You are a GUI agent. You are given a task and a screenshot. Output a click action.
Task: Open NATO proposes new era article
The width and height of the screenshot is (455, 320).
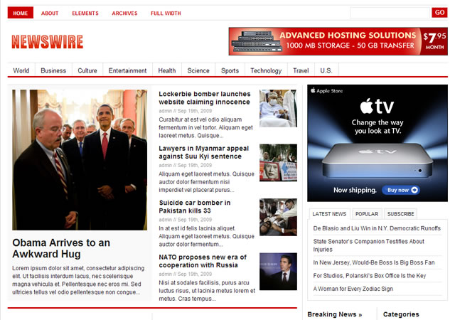pyautogui.click(x=203, y=261)
